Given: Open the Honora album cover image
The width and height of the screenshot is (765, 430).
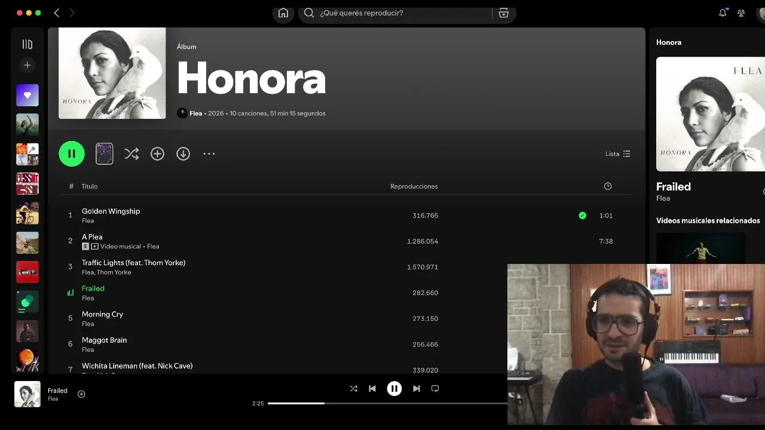Looking at the screenshot, I should coord(112,73).
